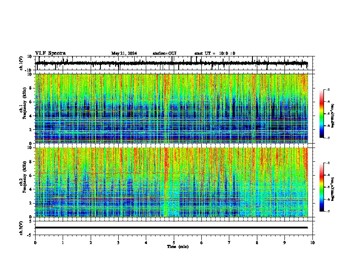Select the date text "May 21, 2024"
Image resolution: width=352 pixels, height=272 pixels.
click(x=124, y=53)
